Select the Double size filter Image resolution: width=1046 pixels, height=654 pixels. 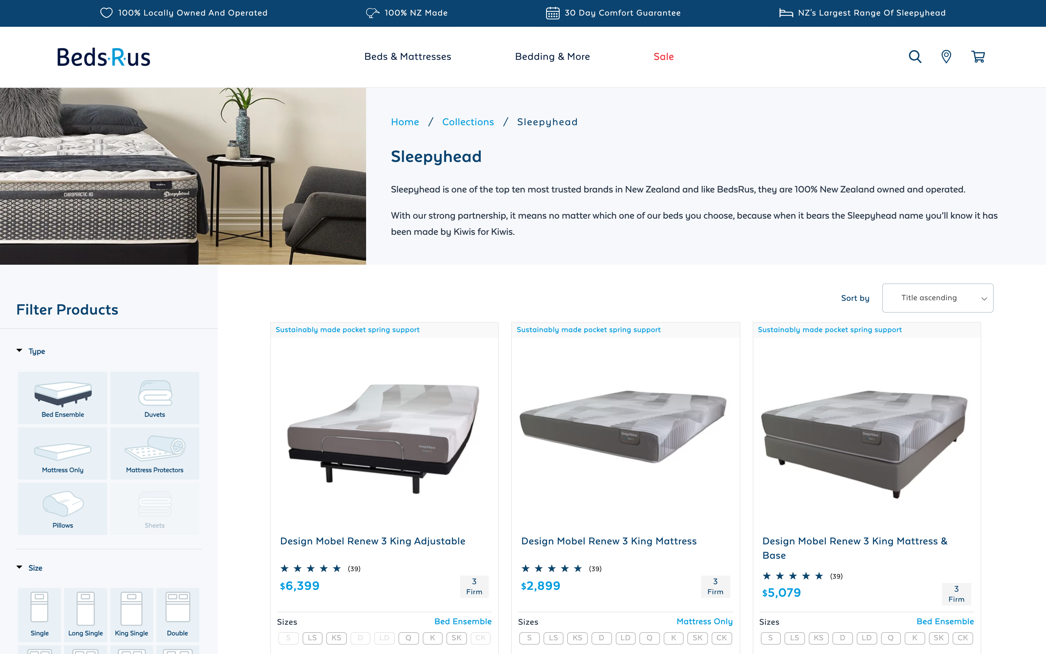pos(178,614)
